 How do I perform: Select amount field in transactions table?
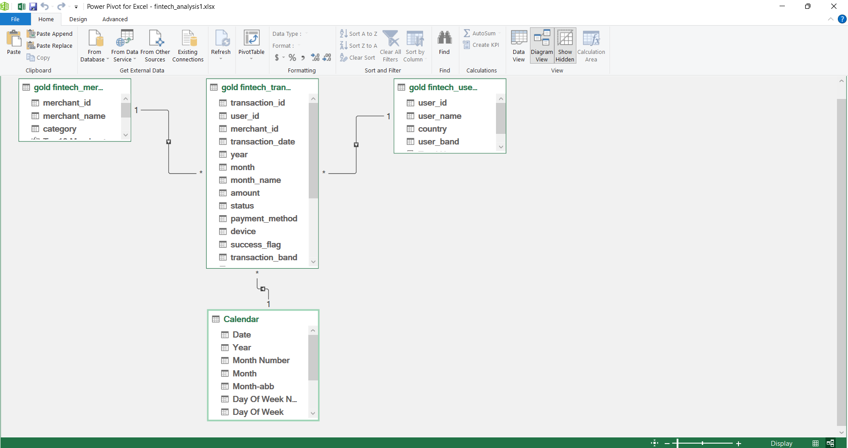coord(245,193)
